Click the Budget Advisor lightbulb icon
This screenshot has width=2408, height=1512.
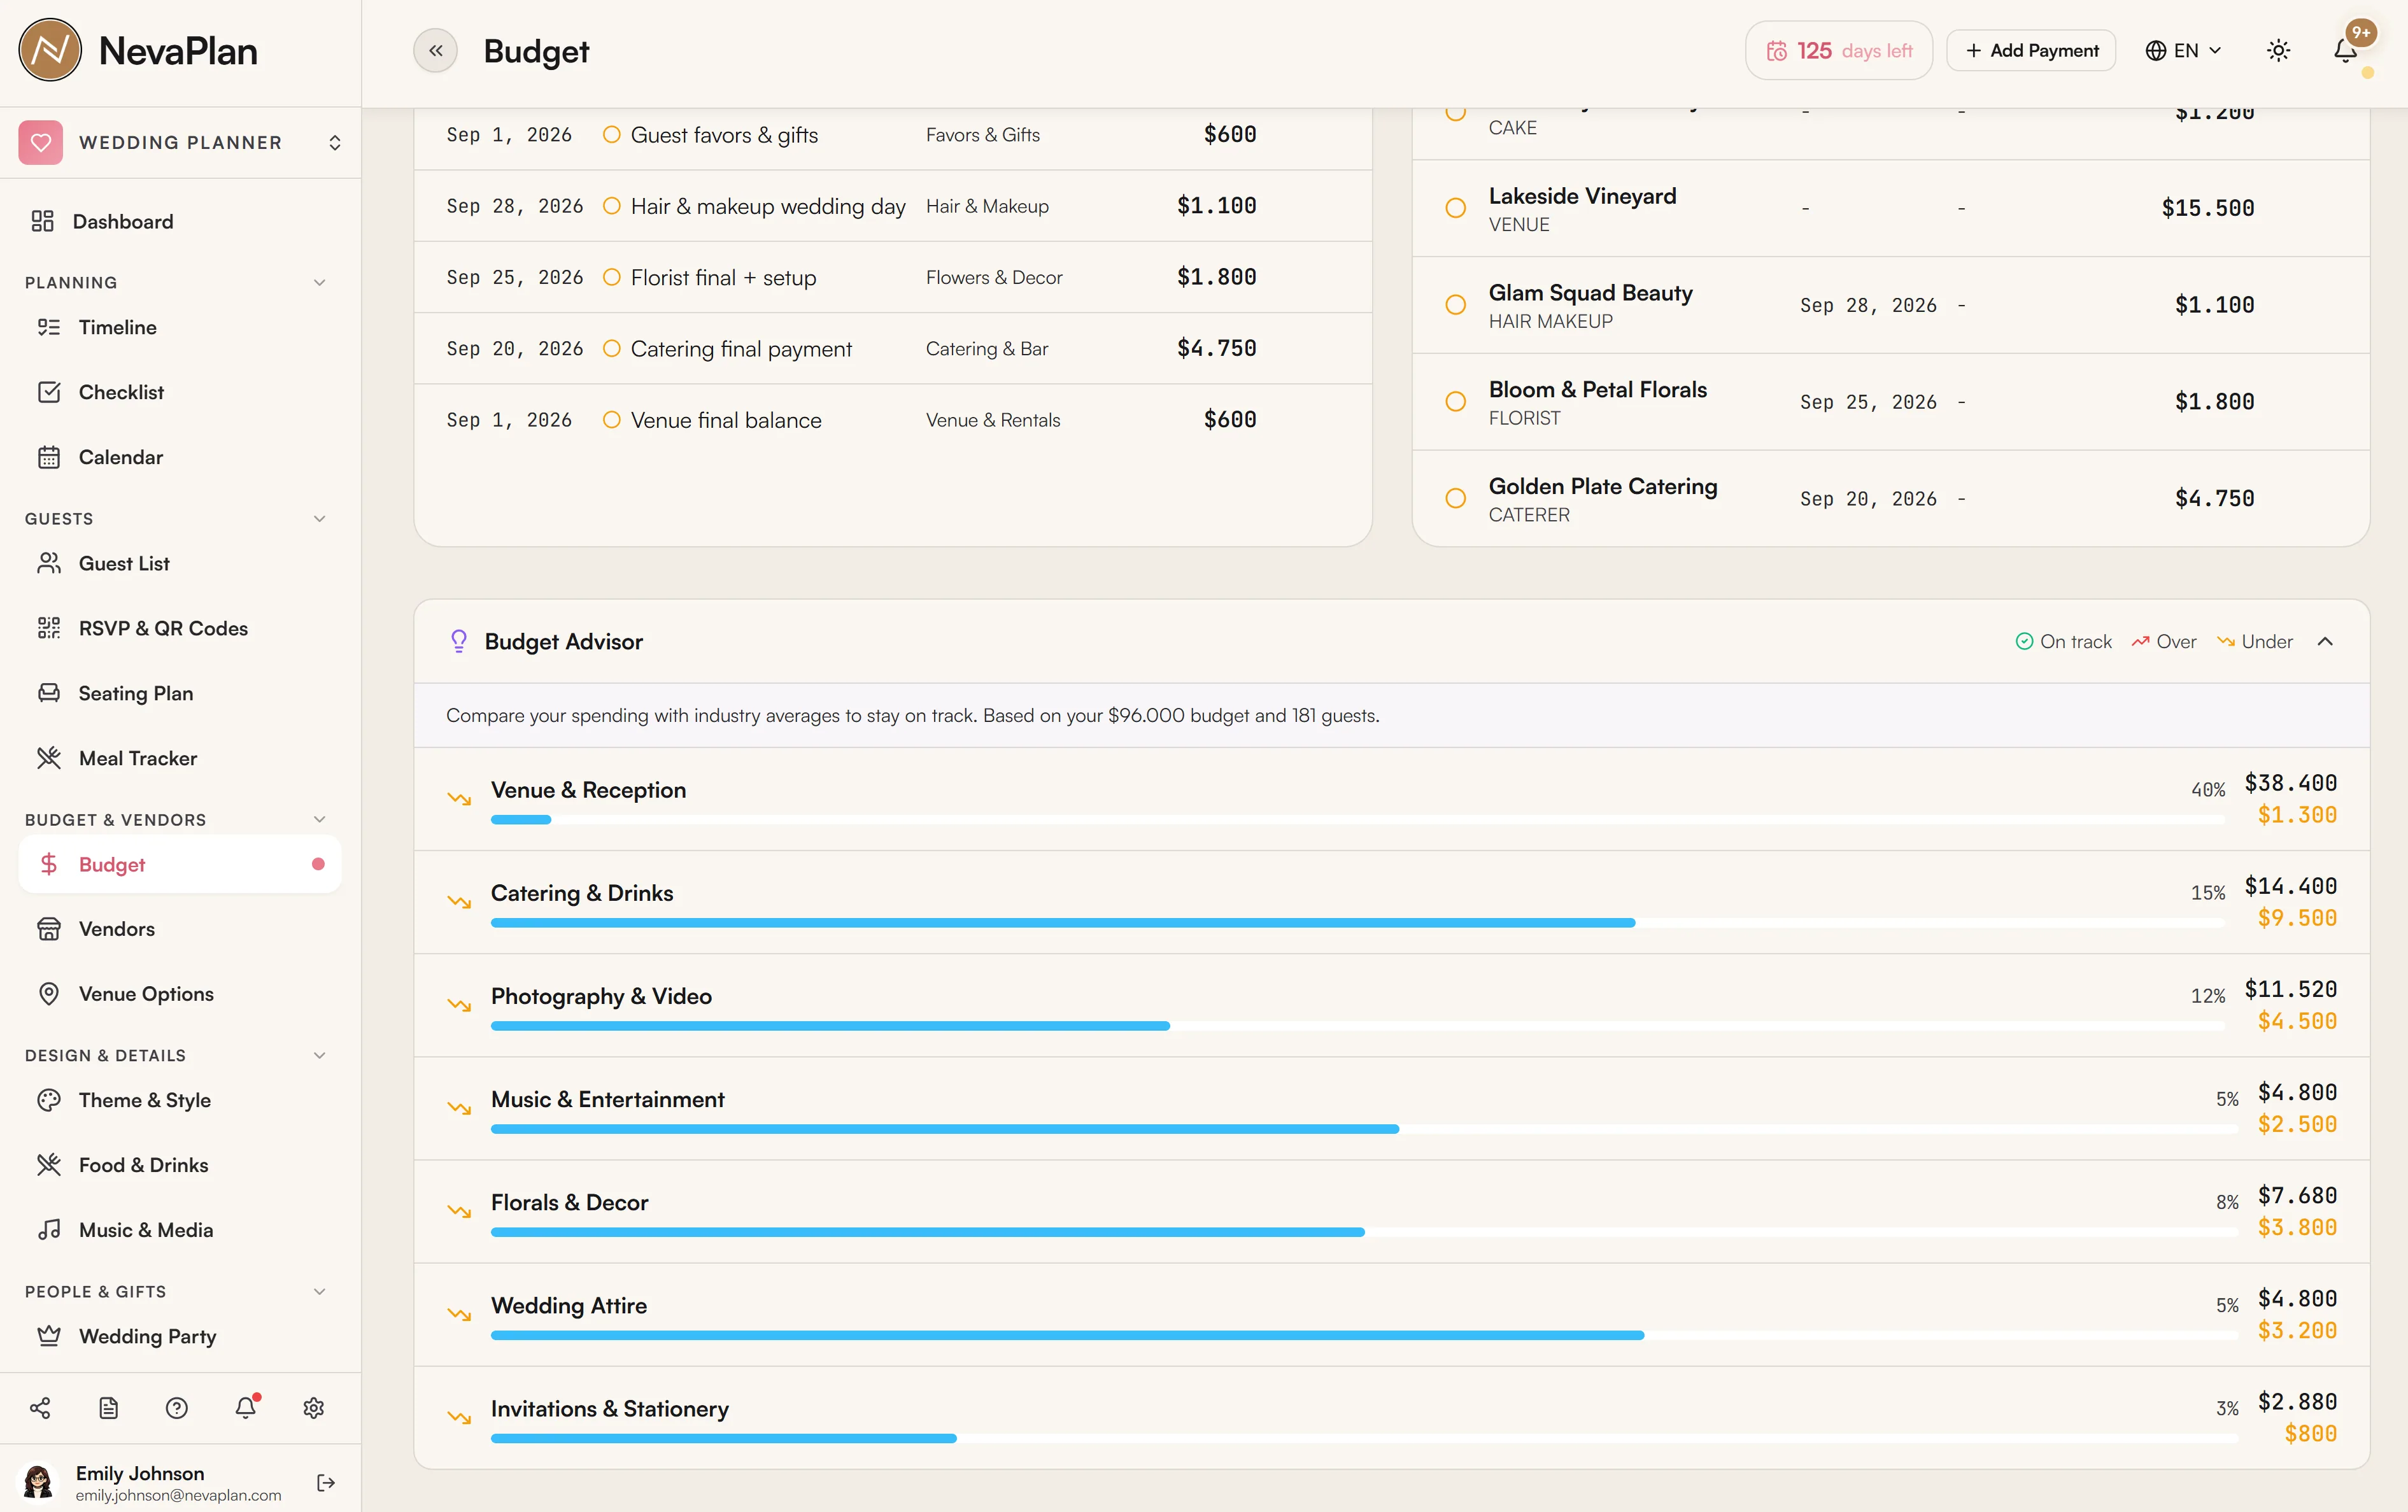(459, 642)
